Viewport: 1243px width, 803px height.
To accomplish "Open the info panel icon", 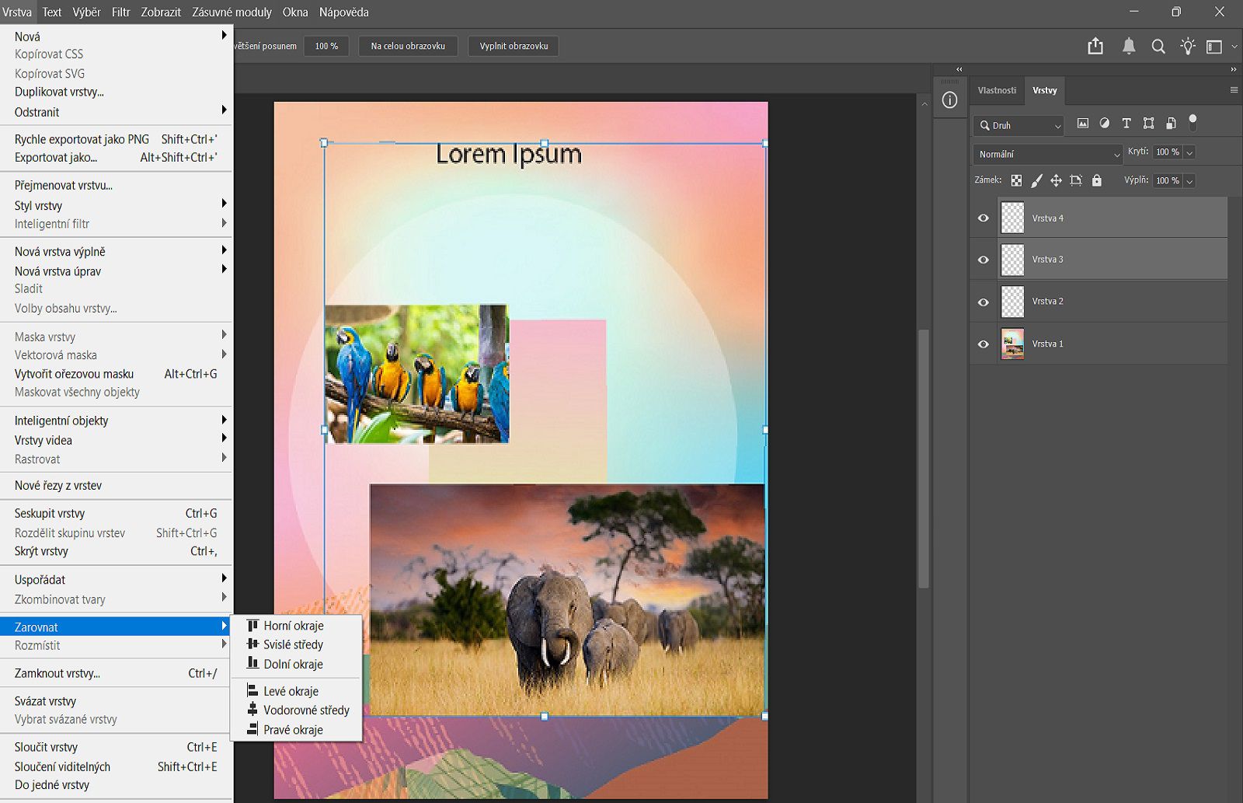I will 949,100.
